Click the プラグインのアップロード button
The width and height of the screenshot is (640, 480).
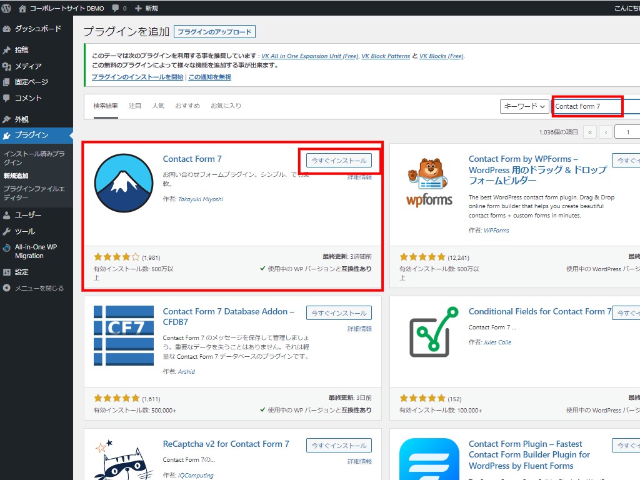(214, 32)
